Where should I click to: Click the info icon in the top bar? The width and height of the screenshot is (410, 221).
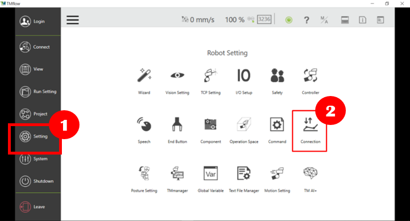362,20
